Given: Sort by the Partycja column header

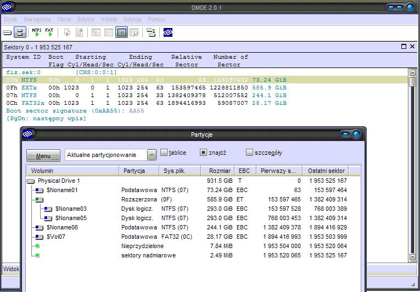Looking at the screenshot, I should (x=139, y=171).
